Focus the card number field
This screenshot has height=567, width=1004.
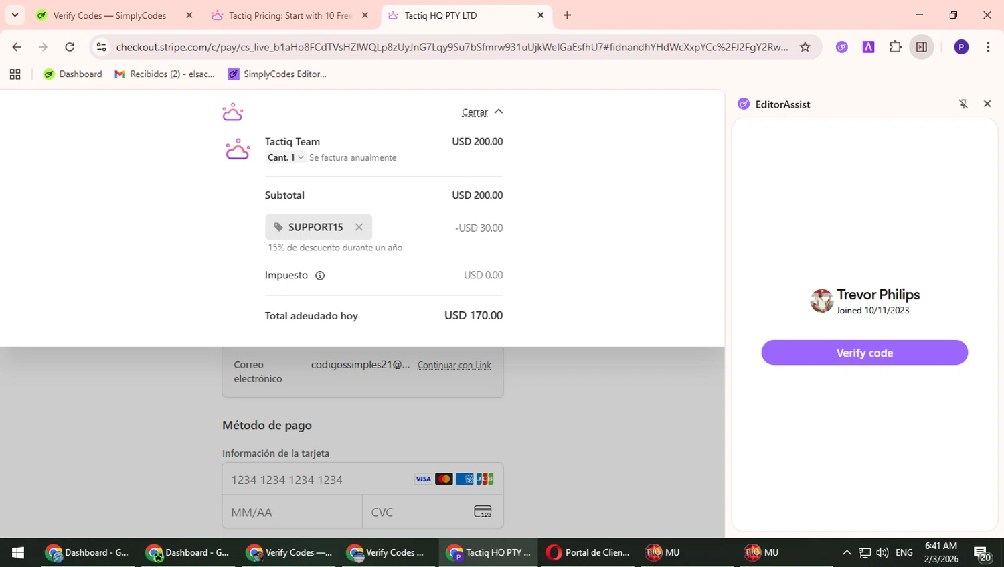point(363,479)
